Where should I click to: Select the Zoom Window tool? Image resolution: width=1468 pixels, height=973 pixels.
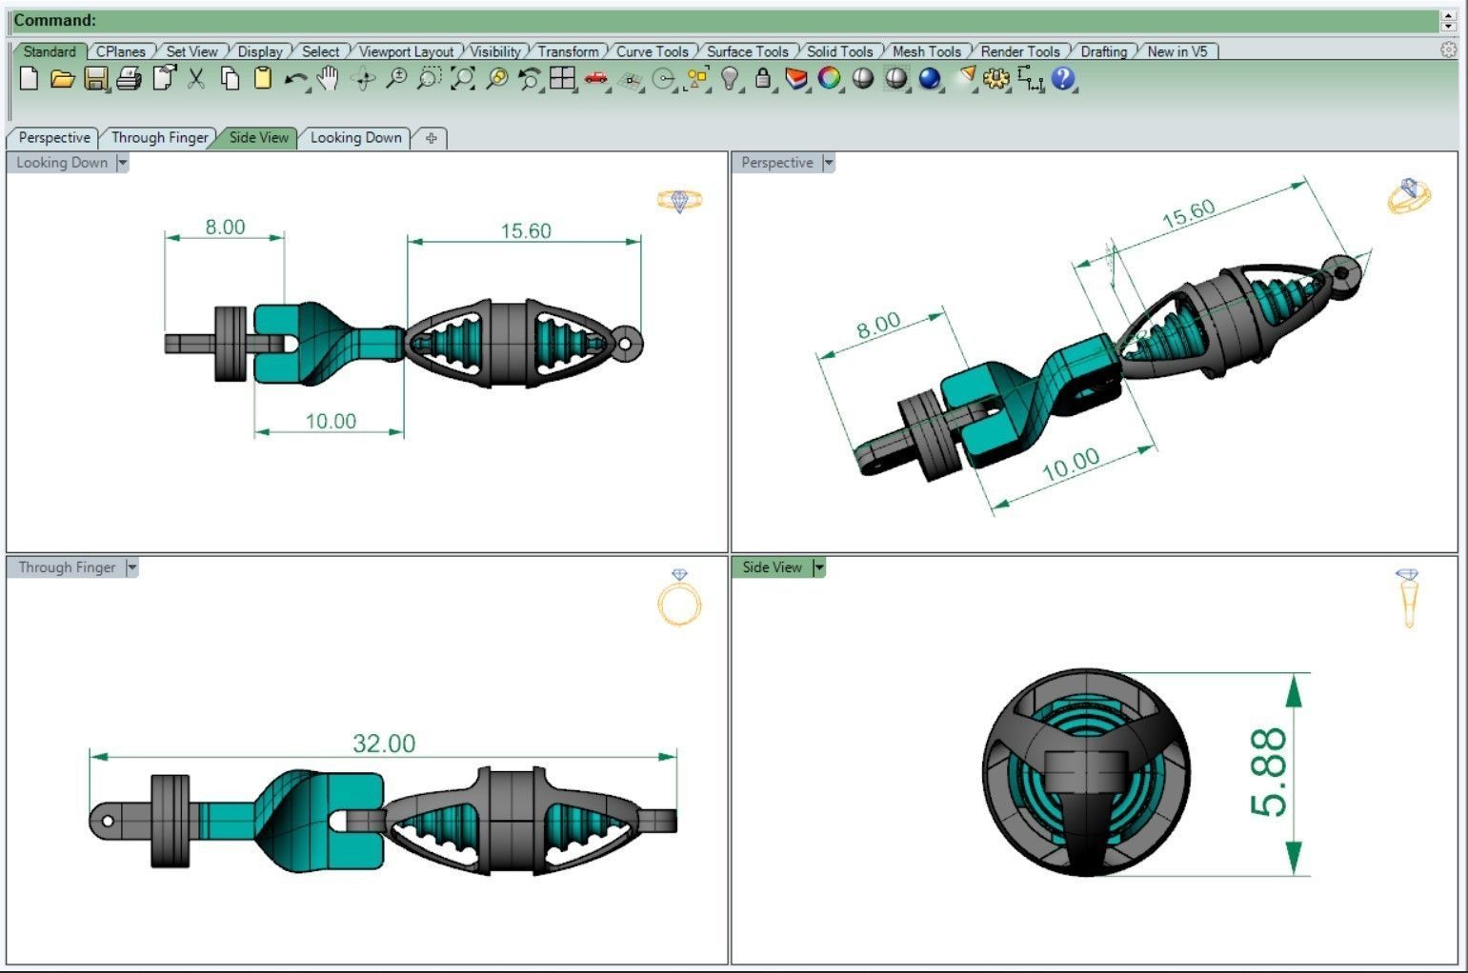click(429, 79)
